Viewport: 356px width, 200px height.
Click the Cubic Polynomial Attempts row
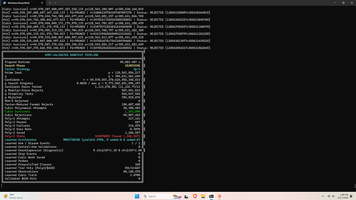pos(72,108)
